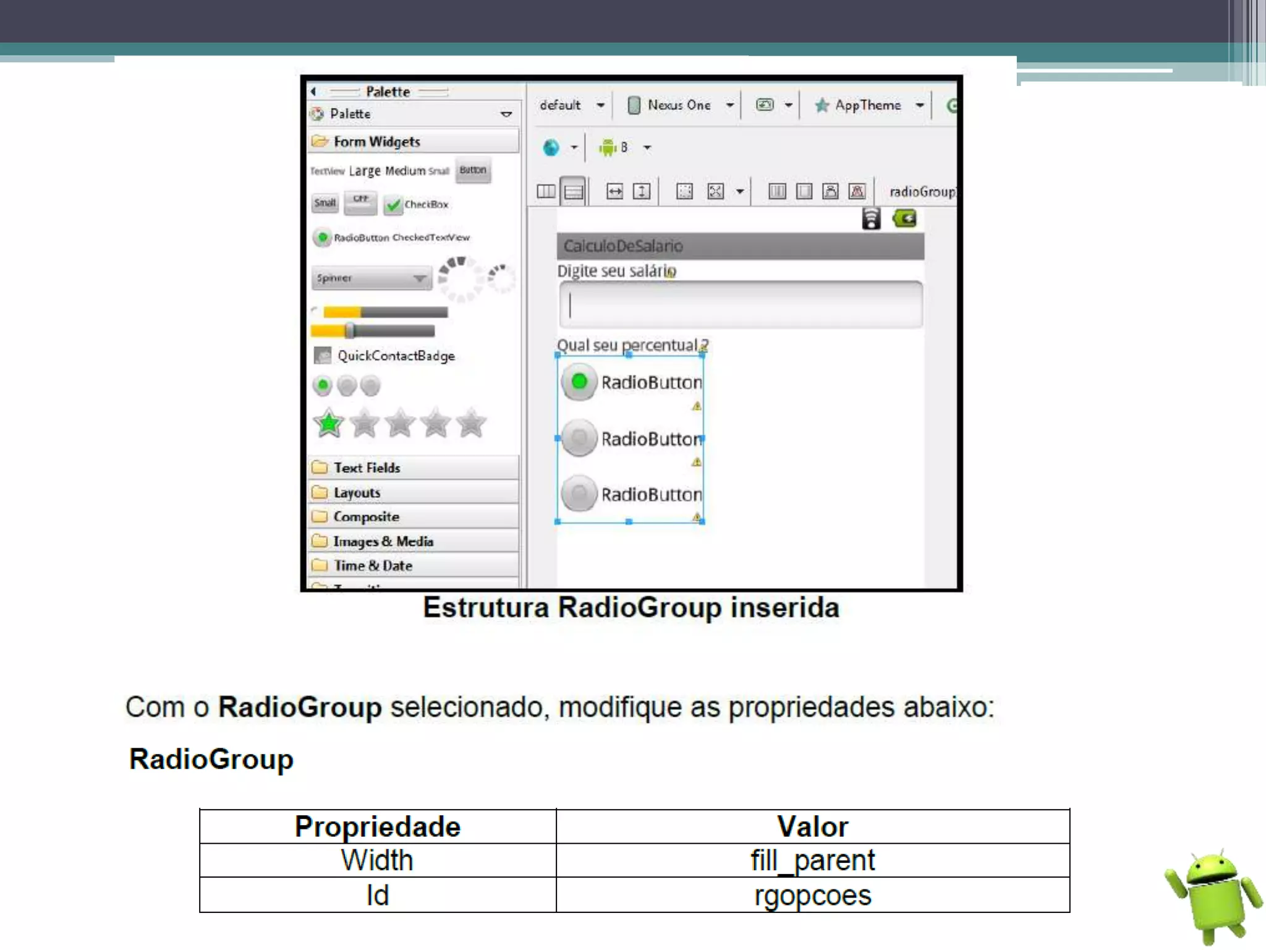This screenshot has width=1266, height=950.
Task: Click the horizontal layout orientation icon
Action: pyautogui.click(x=546, y=191)
